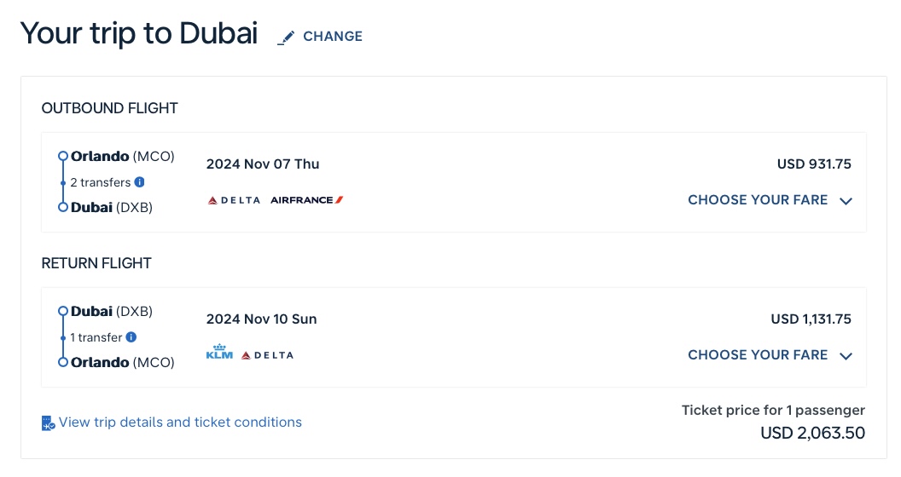Click the Delta logo on the outbound flight
Viewport: 901px width, 477px height.
click(234, 200)
